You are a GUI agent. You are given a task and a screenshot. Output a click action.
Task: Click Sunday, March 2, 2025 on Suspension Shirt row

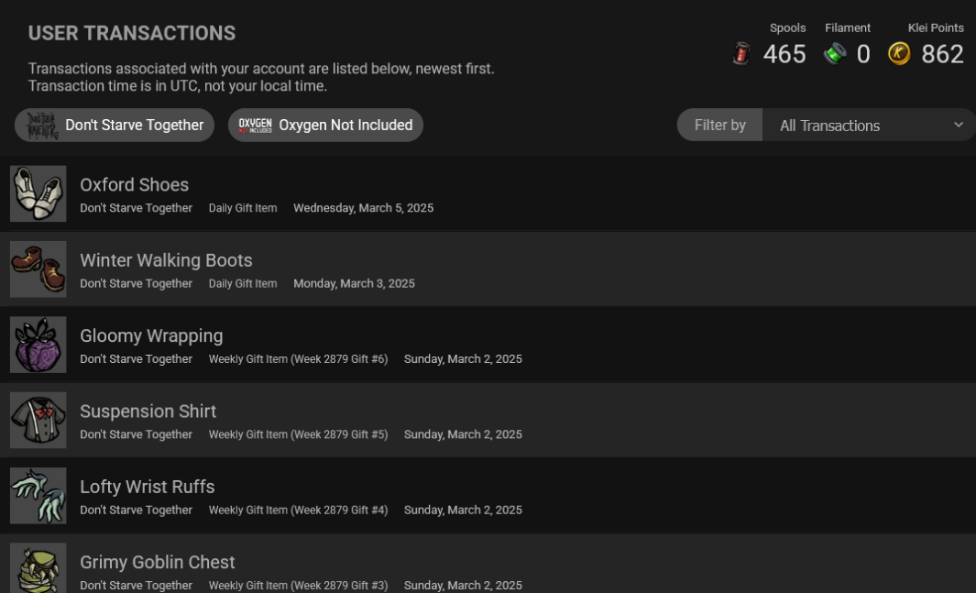(463, 434)
